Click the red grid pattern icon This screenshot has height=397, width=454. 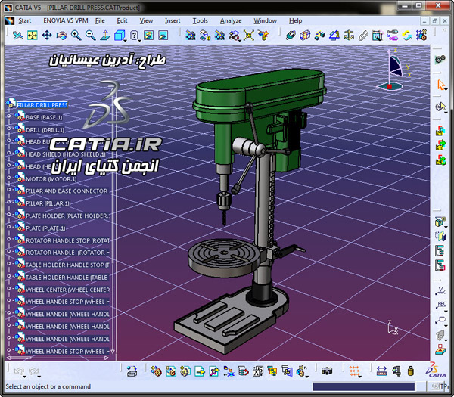coord(354,371)
